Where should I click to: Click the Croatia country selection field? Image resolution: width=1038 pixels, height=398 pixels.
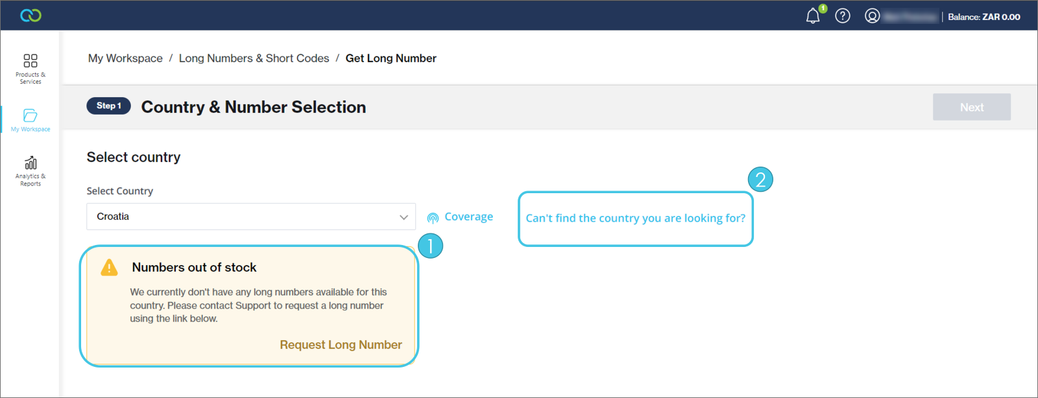click(x=240, y=217)
